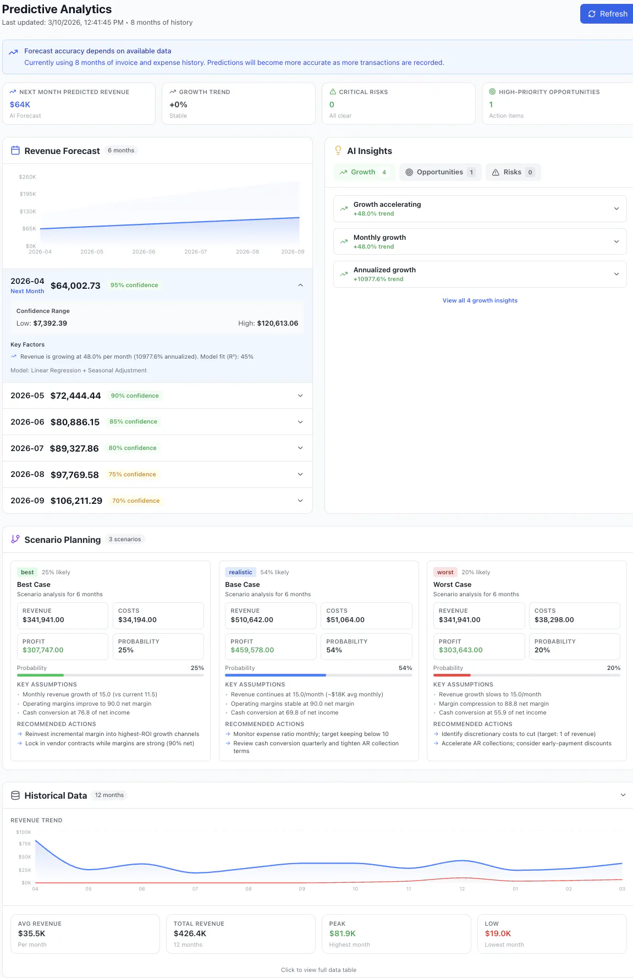Click the Worst Case probability bar
The height and width of the screenshot is (978, 633).
pyautogui.click(x=527, y=675)
